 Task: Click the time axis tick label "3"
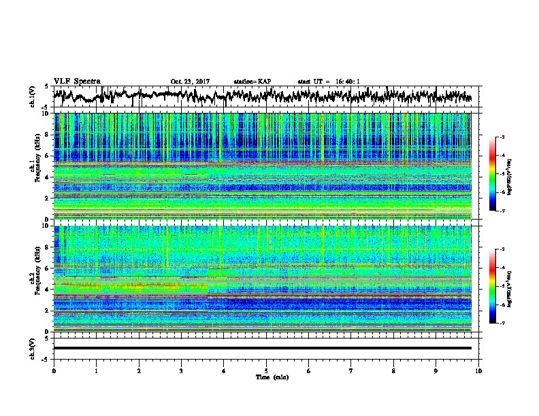click(181, 371)
